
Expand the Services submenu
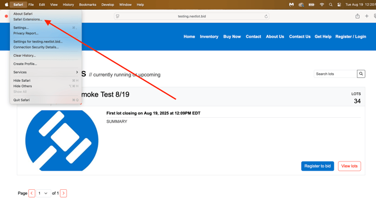(x=46, y=72)
